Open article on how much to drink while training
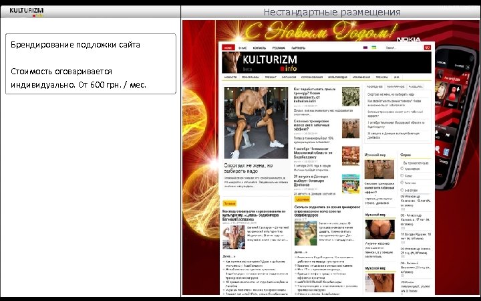The height and width of the screenshot is (301, 481). tap(327, 209)
